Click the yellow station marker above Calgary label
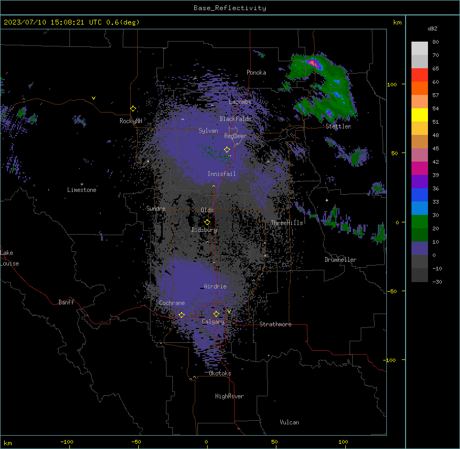Image resolution: width=460 pixels, height=449 pixels. click(x=216, y=314)
